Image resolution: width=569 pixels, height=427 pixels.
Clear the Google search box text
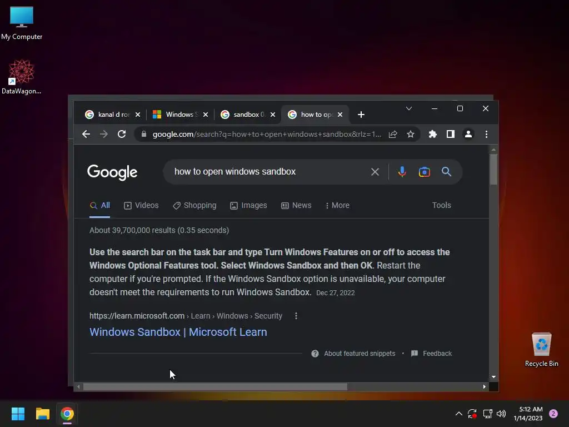coord(375,172)
